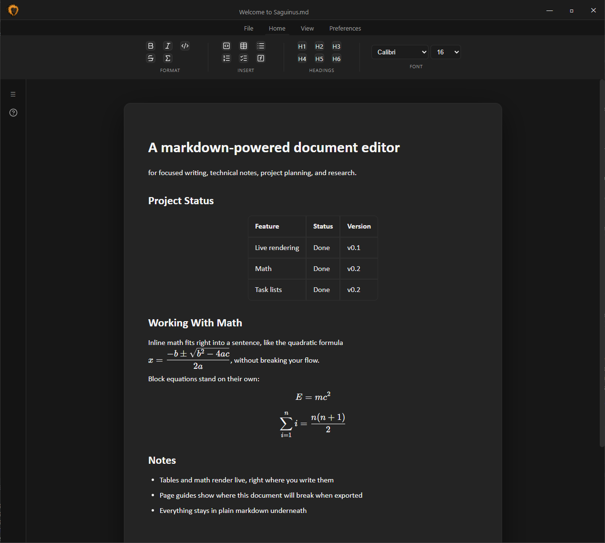605x543 pixels.
Task: Apply Heading 2 style
Action: 319,46
